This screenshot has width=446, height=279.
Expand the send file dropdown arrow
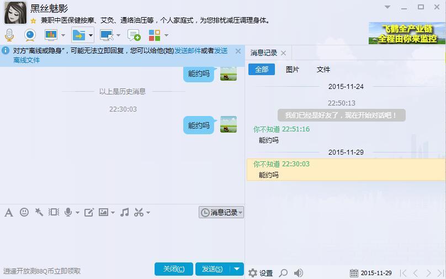(x=91, y=35)
